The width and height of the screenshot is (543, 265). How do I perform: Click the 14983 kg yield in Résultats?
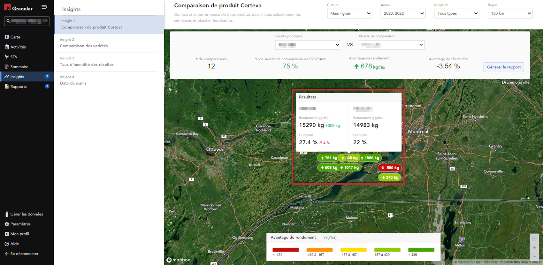(366, 125)
